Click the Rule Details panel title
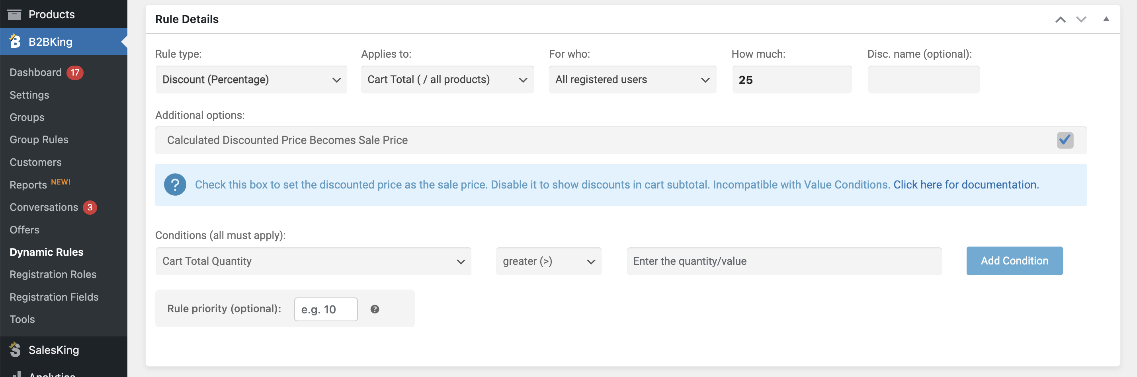The image size is (1137, 377). (187, 19)
